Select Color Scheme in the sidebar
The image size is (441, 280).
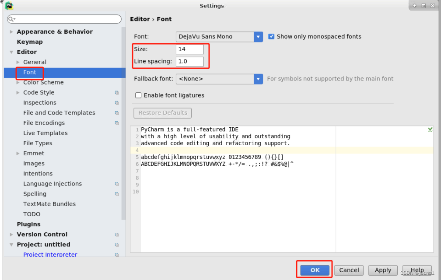coord(43,82)
